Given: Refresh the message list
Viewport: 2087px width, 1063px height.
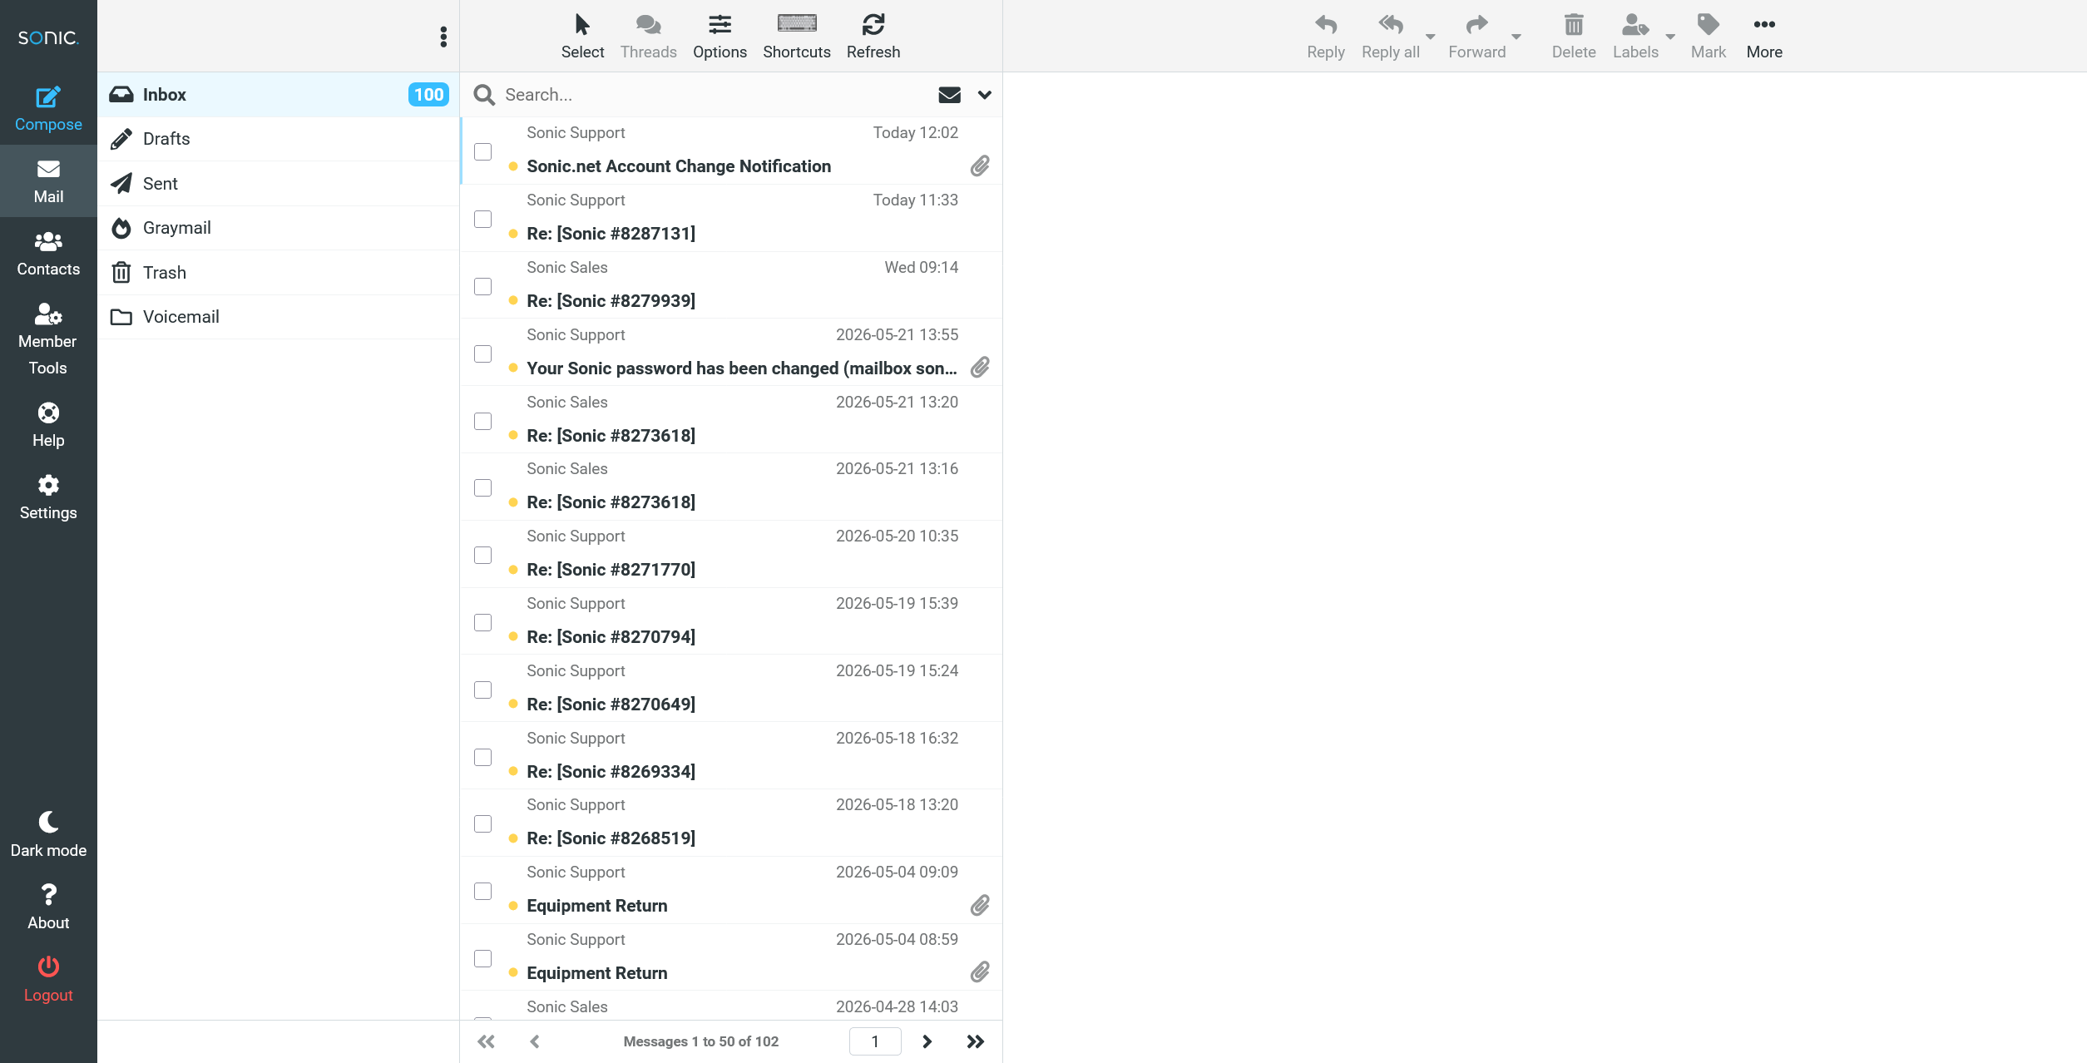Looking at the screenshot, I should pos(873,37).
